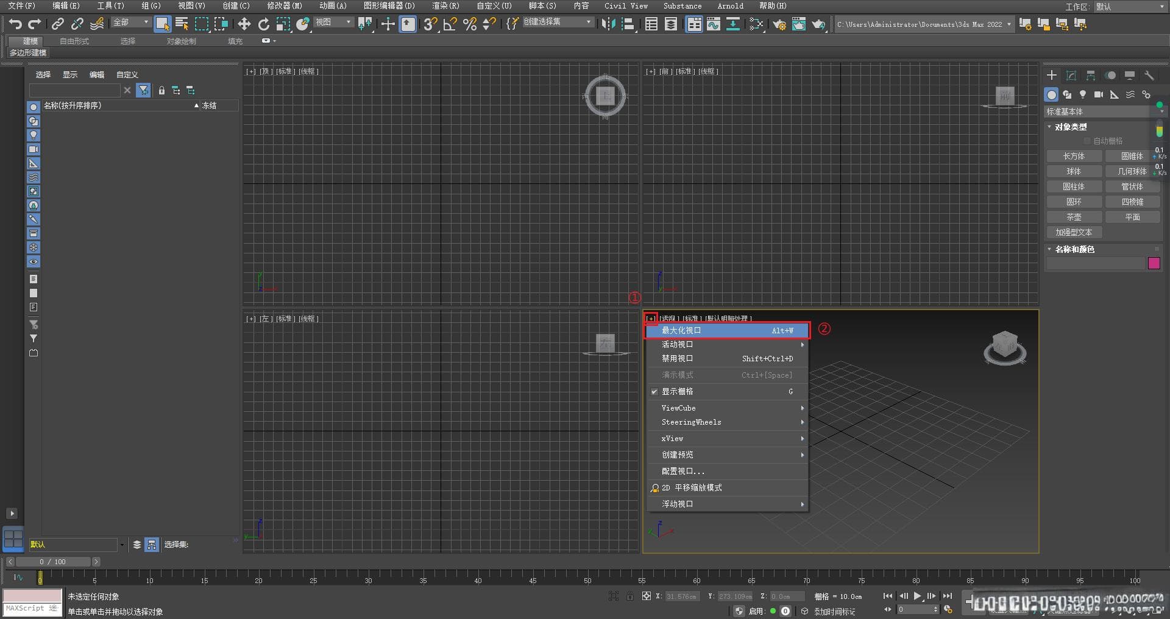Open the 创建选择集 dropdown
The image size is (1170, 619).
[558, 22]
